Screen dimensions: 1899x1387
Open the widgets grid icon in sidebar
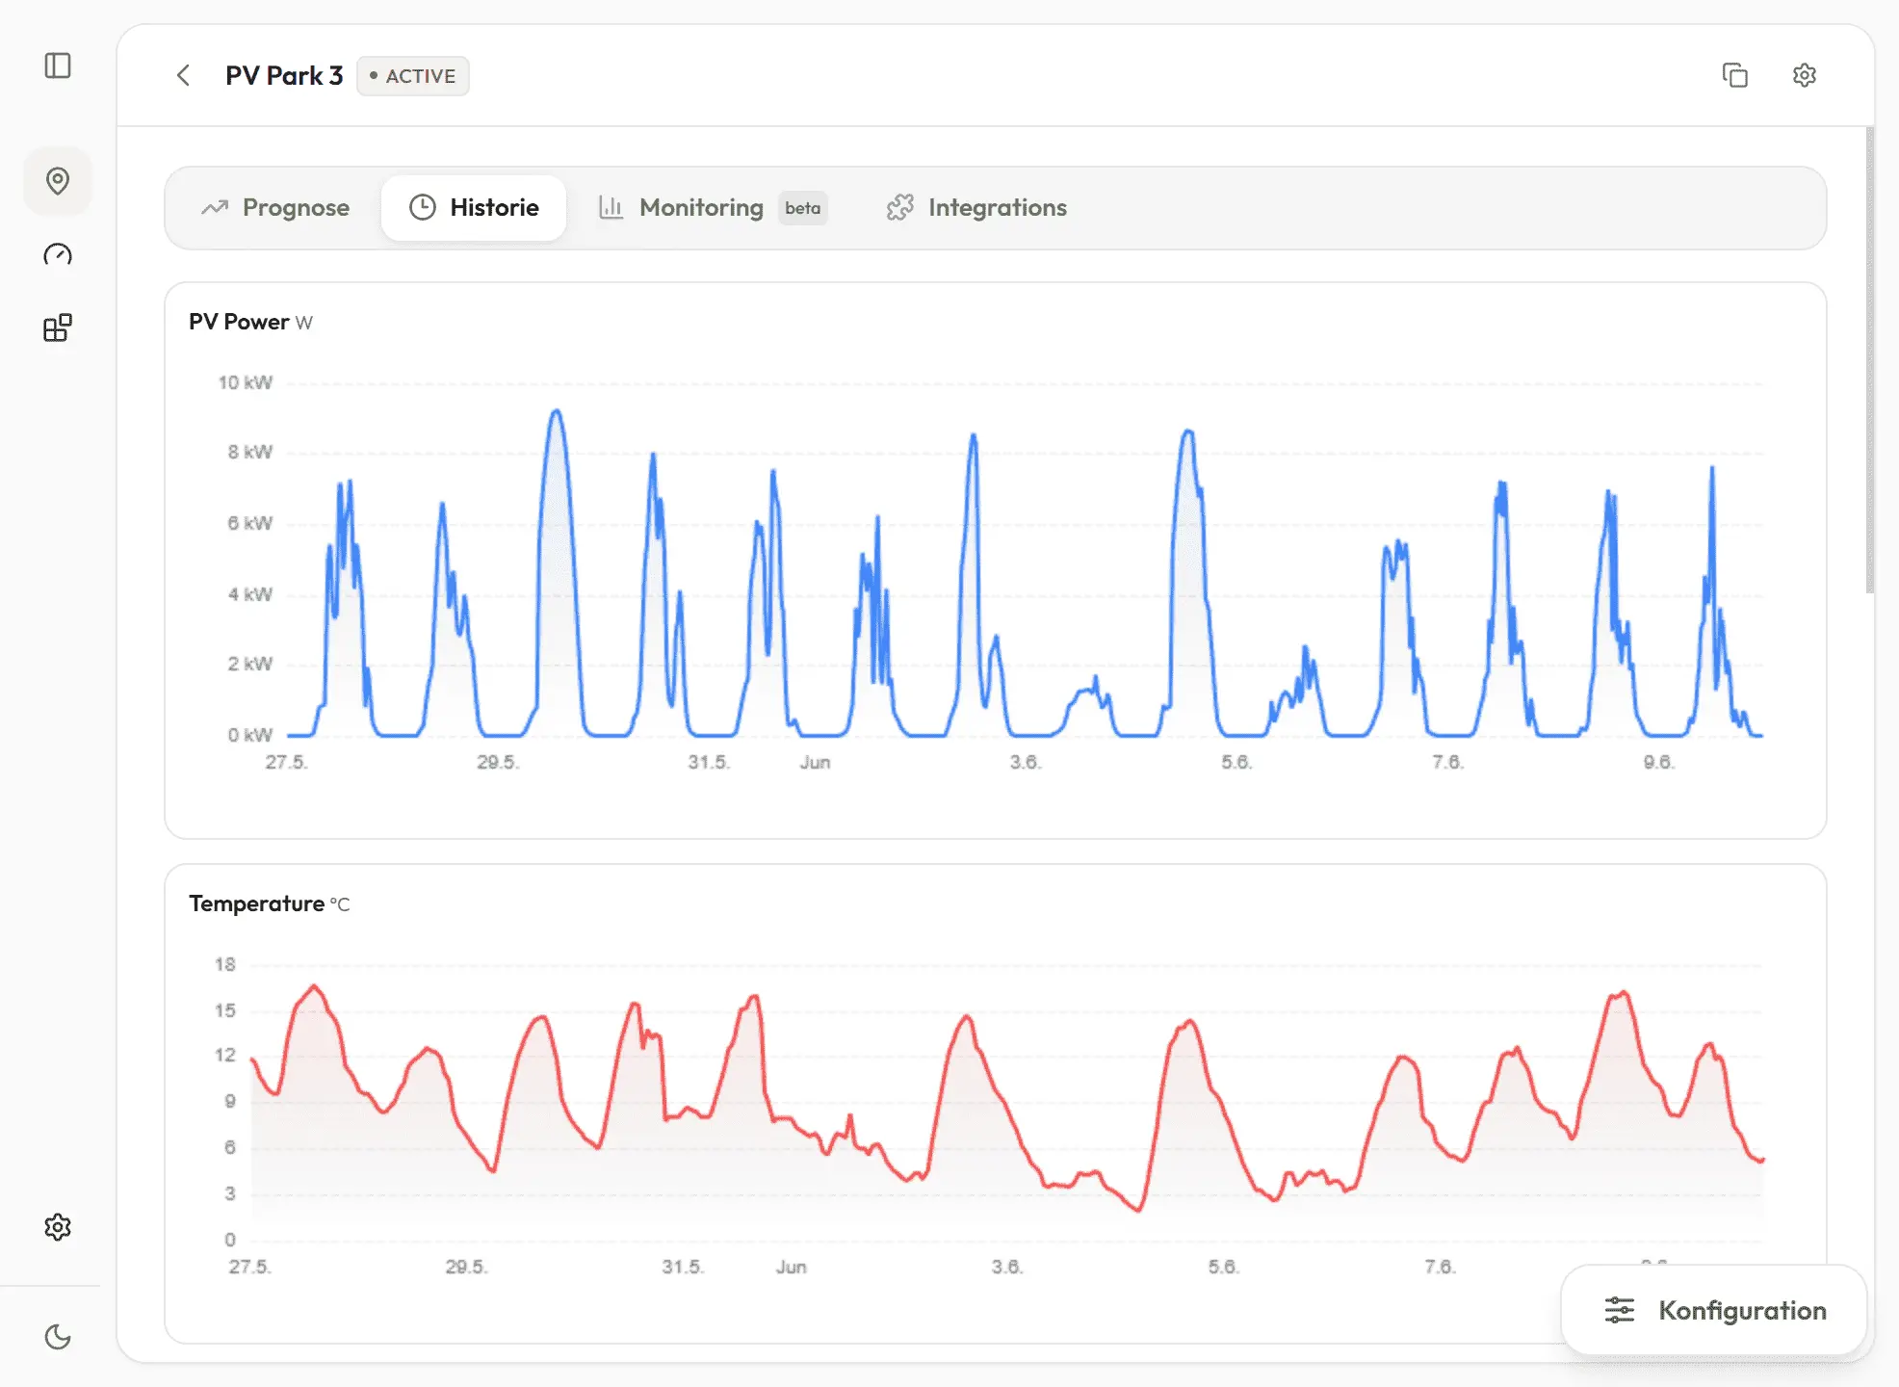58,327
